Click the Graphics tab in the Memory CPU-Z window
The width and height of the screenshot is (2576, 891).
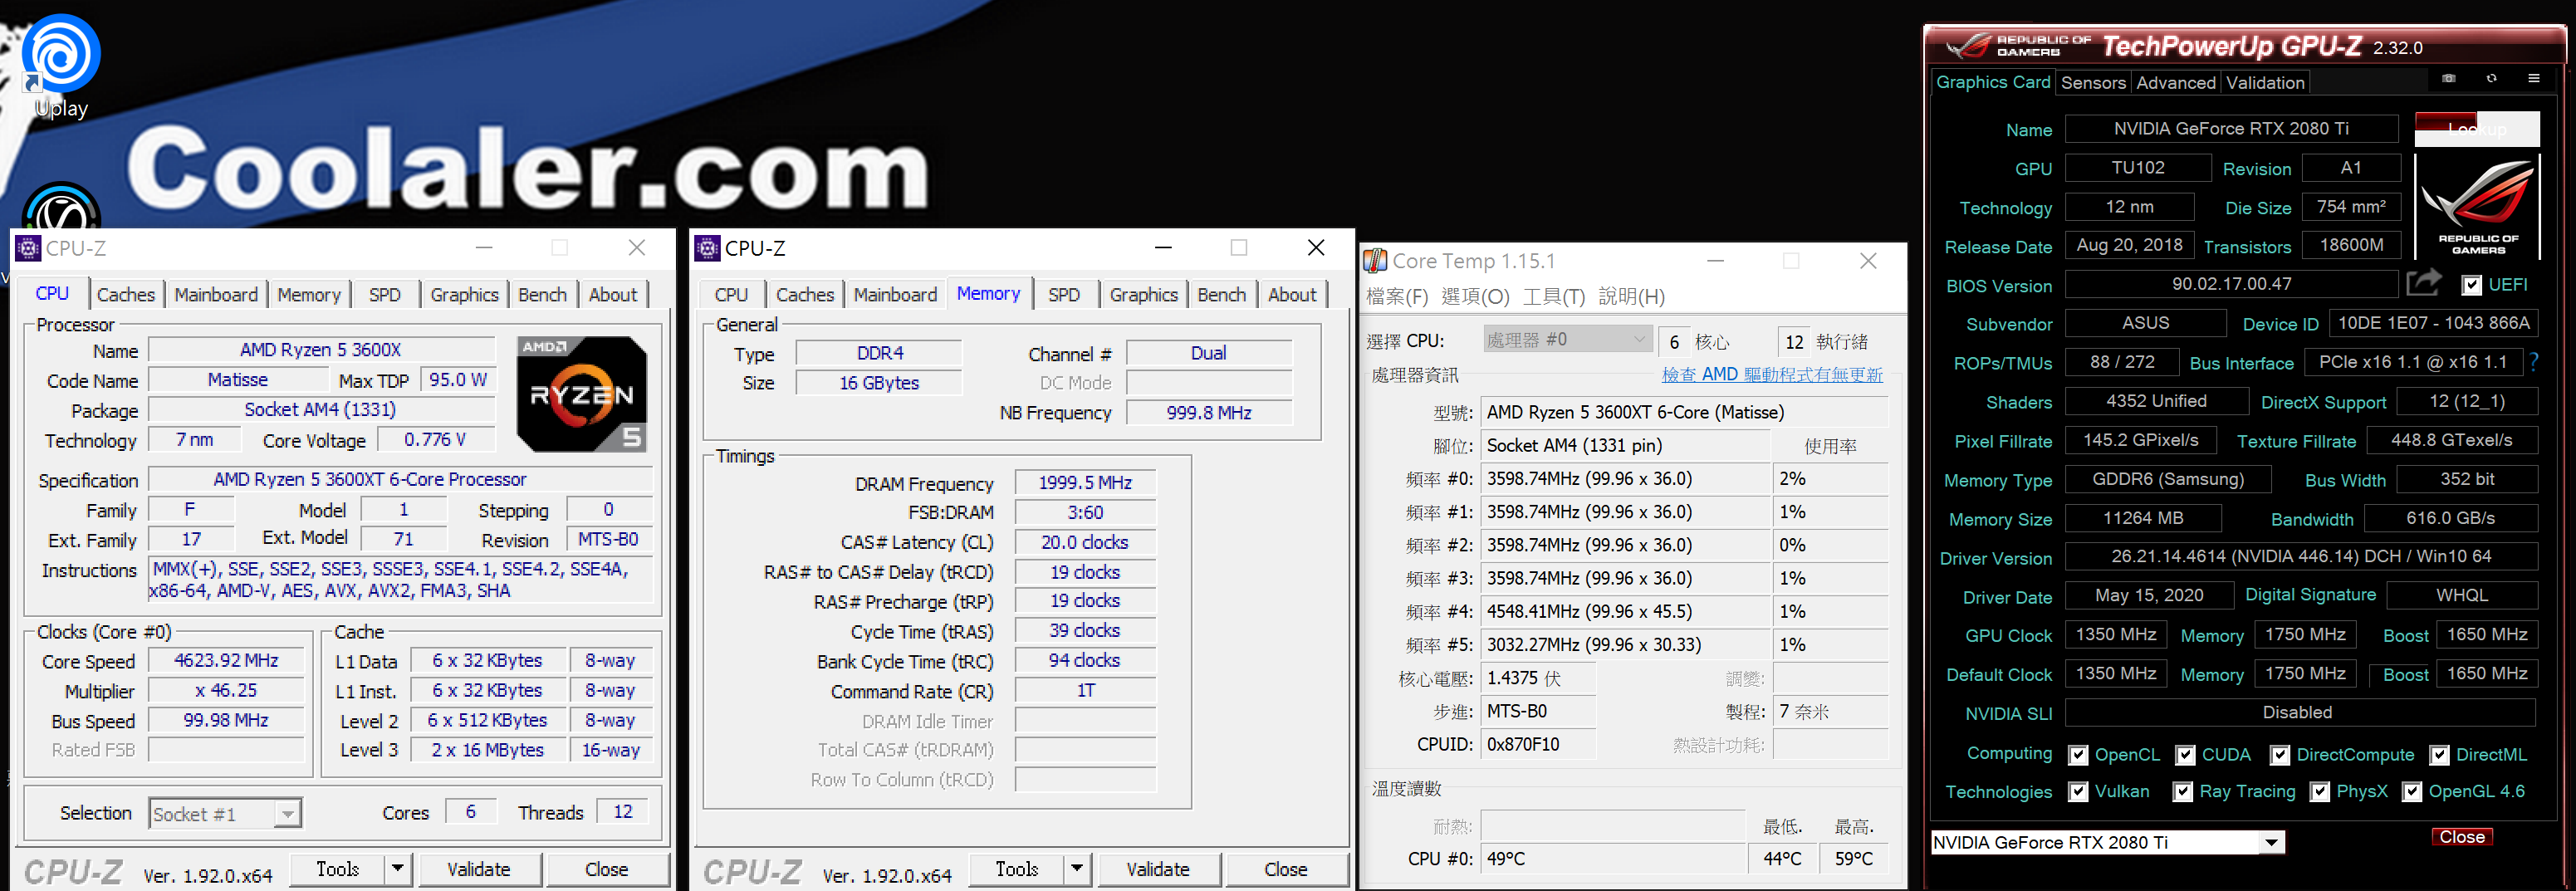coord(1143,294)
